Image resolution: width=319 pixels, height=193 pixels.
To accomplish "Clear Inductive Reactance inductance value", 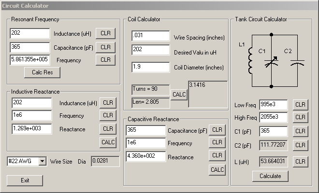I will (108, 103).
